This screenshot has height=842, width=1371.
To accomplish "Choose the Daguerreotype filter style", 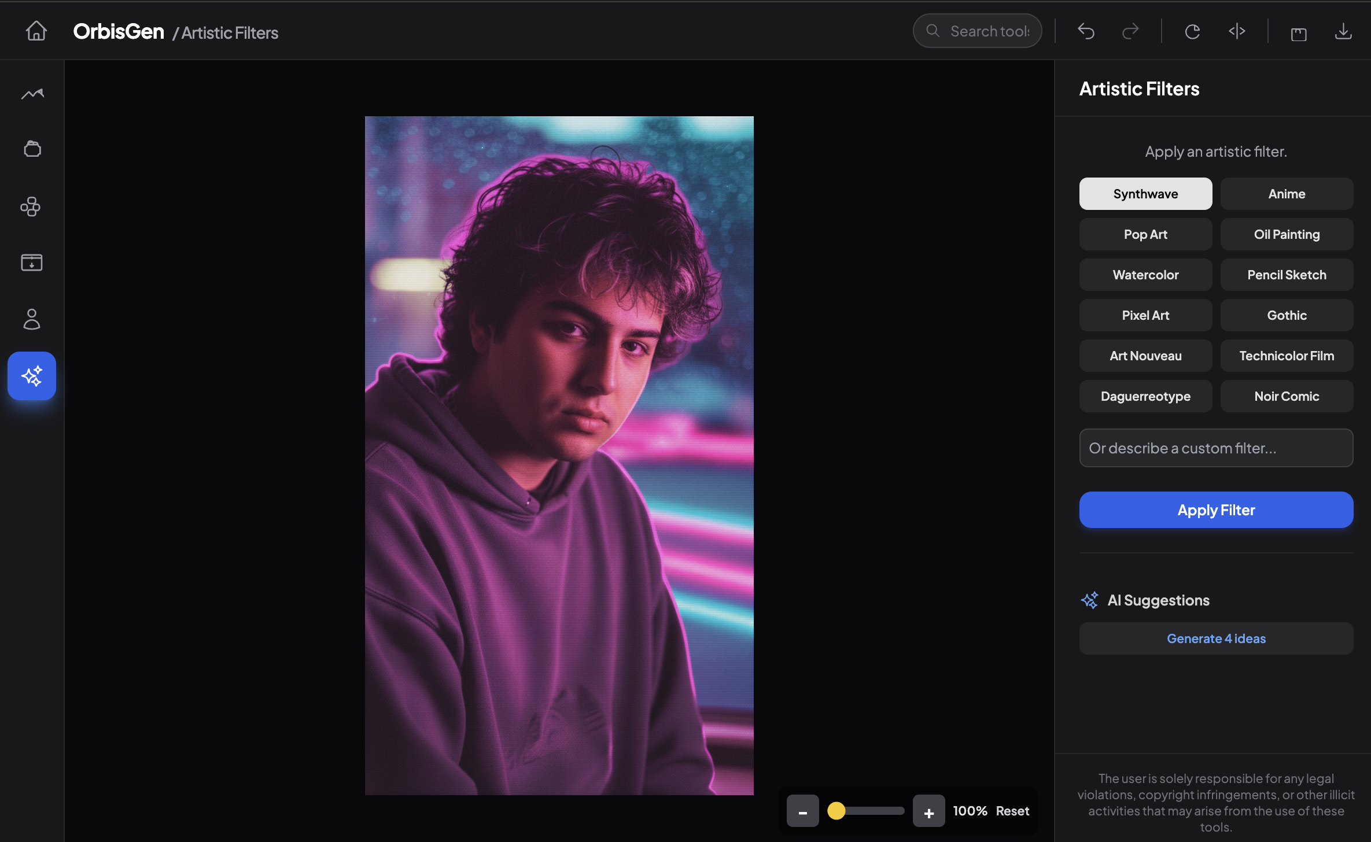I will pyautogui.click(x=1145, y=396).
